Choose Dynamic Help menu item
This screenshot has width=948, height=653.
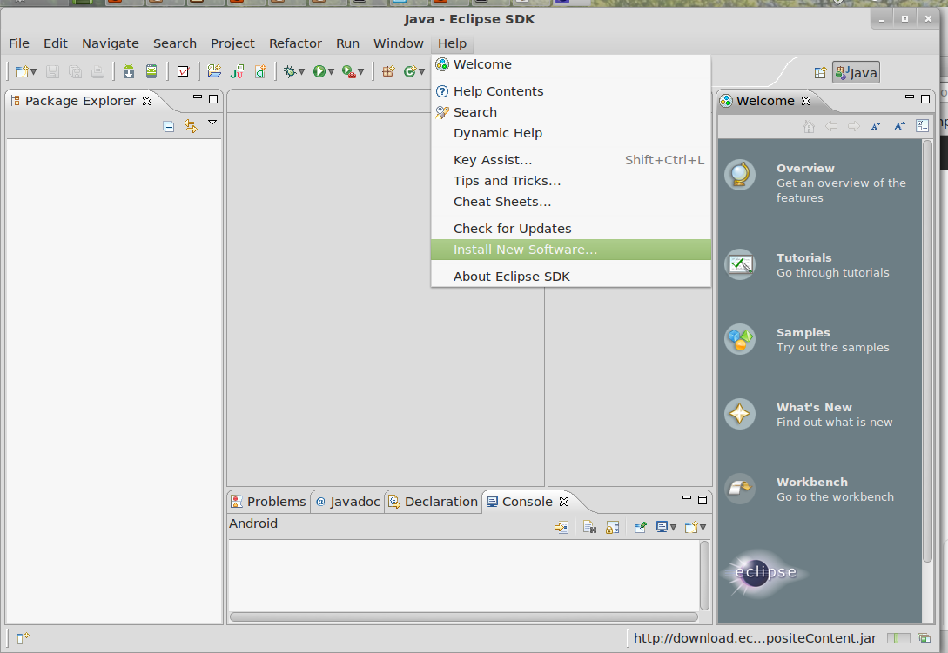(571, 133)
